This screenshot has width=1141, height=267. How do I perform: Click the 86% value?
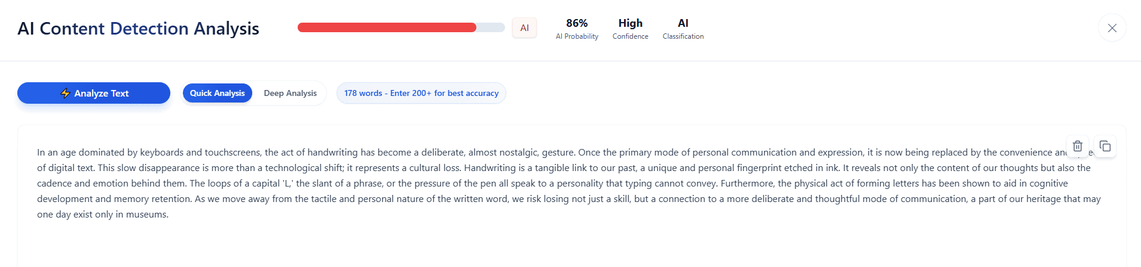pyautogui.click(x=577, y=23)
